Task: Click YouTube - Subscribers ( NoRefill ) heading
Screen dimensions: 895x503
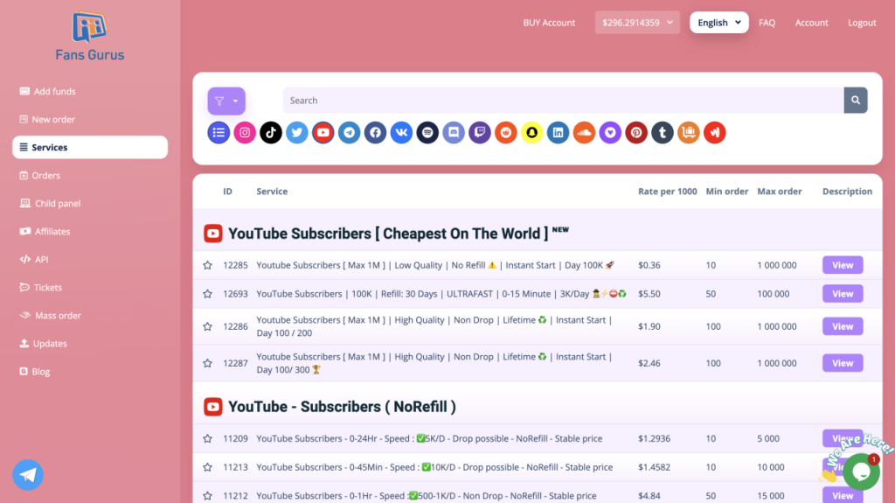Action: tap(342, 407)
